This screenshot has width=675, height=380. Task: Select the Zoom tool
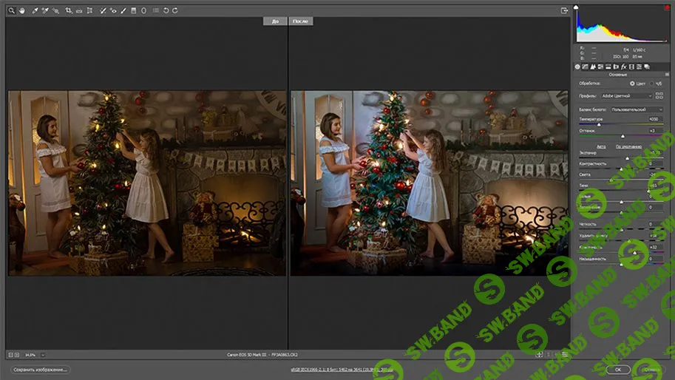point(12,10)
